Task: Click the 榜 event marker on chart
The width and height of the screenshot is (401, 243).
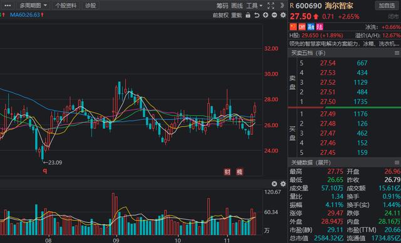Action: point(239,172)
